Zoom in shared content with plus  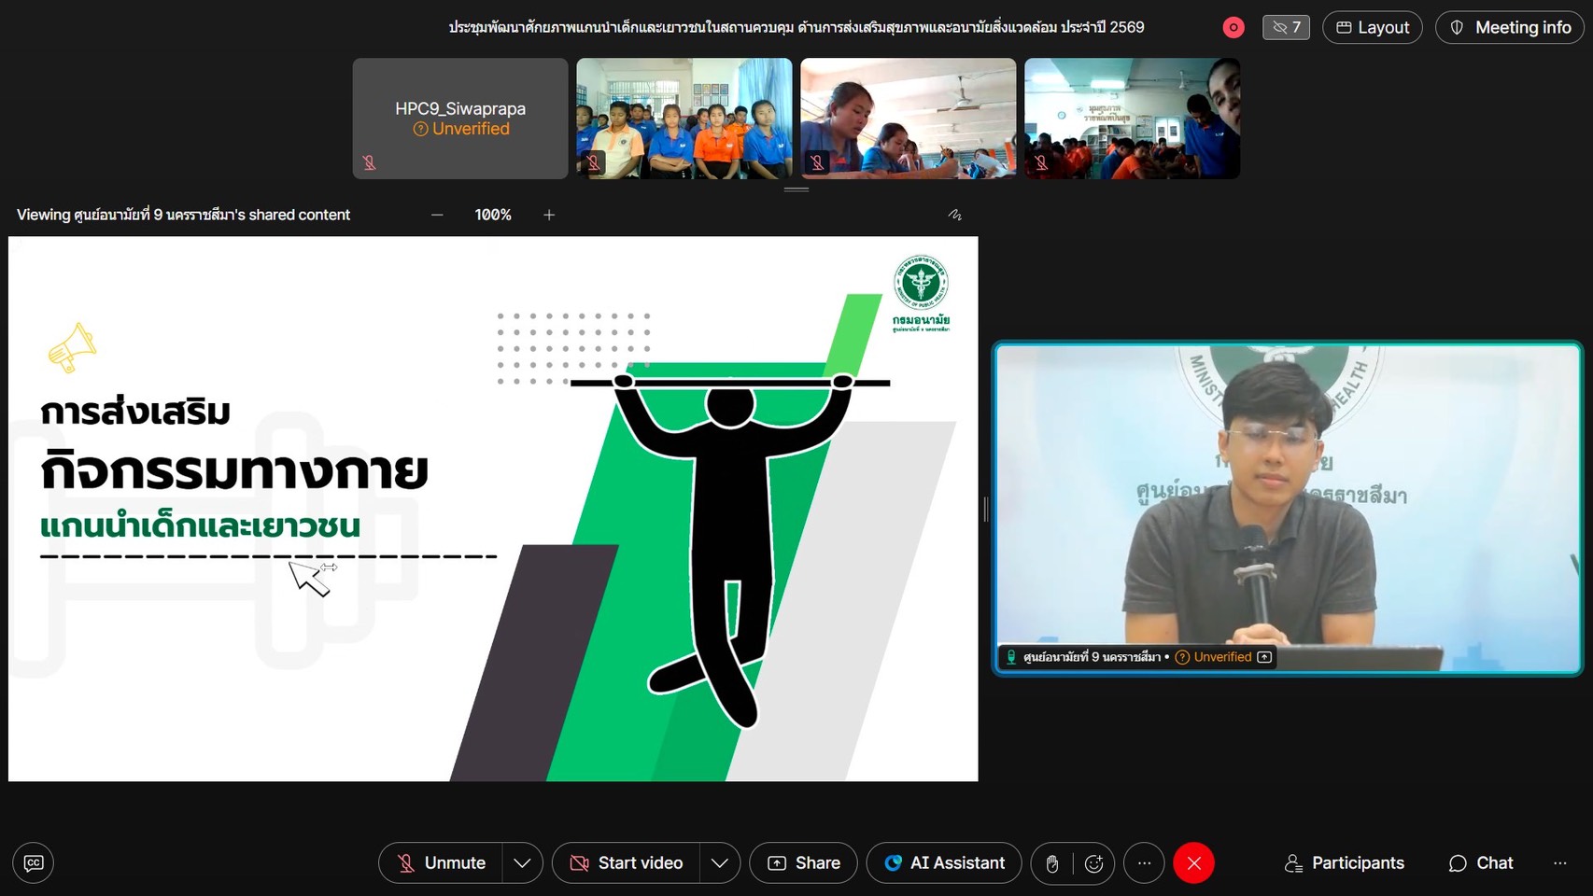pyautogui.click(x=549, y=215)
